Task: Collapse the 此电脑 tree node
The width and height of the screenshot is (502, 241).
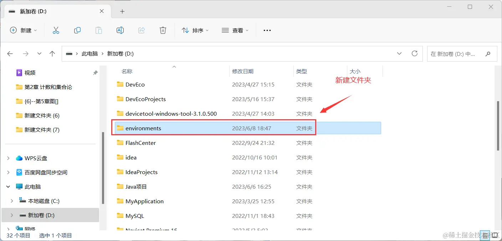Action: (x=8, y=187)
